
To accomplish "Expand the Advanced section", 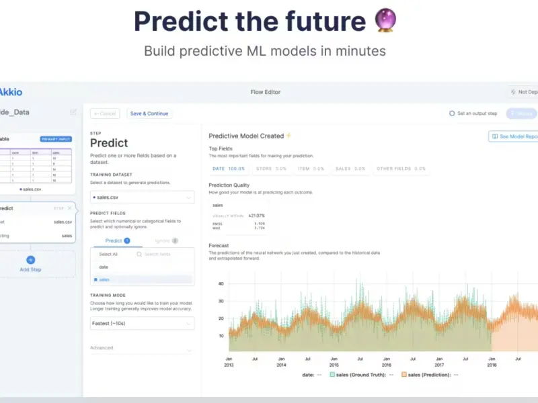I will pos(141,348).
